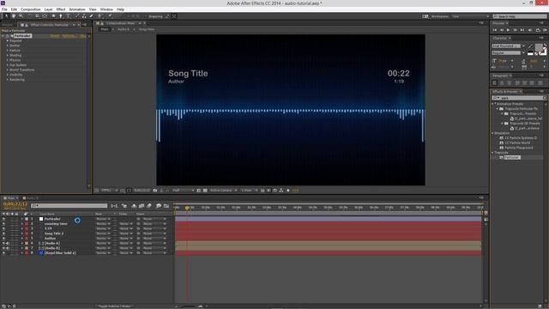Expand the Aux System property group

pyautogui.click(x=8, y=65)
